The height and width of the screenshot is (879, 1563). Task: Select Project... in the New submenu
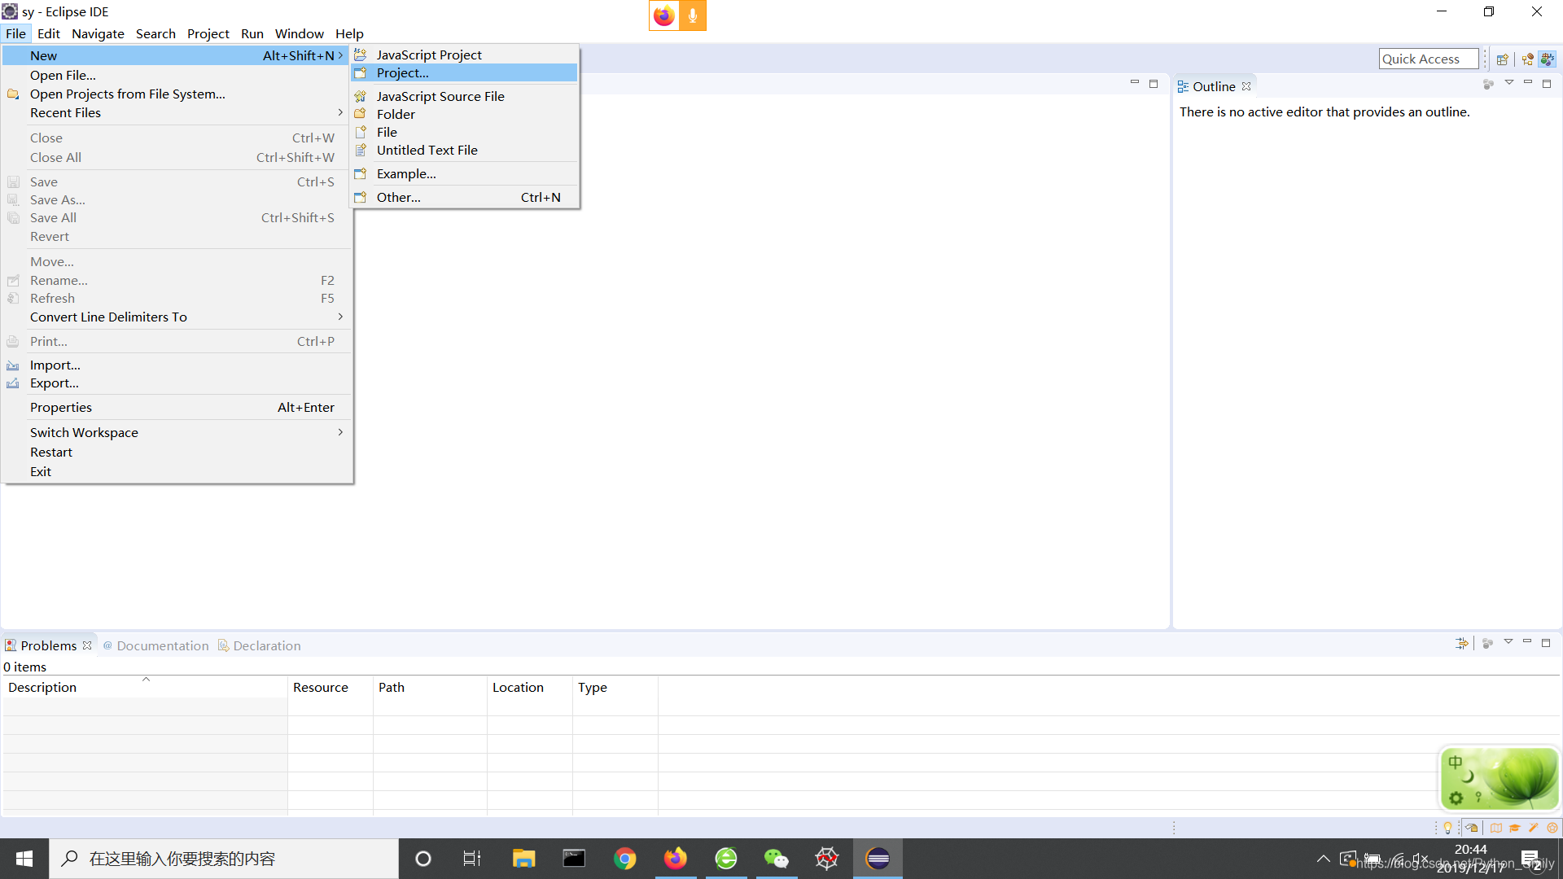coord(465,72)
